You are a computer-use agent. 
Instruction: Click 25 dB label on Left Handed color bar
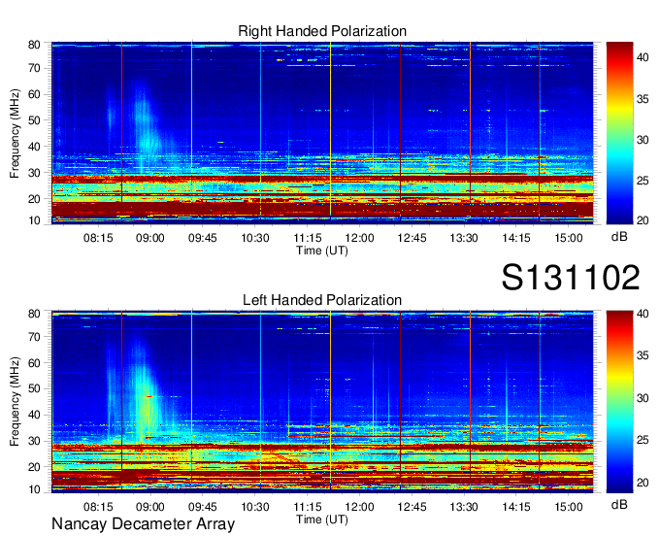tap(643, 440)
